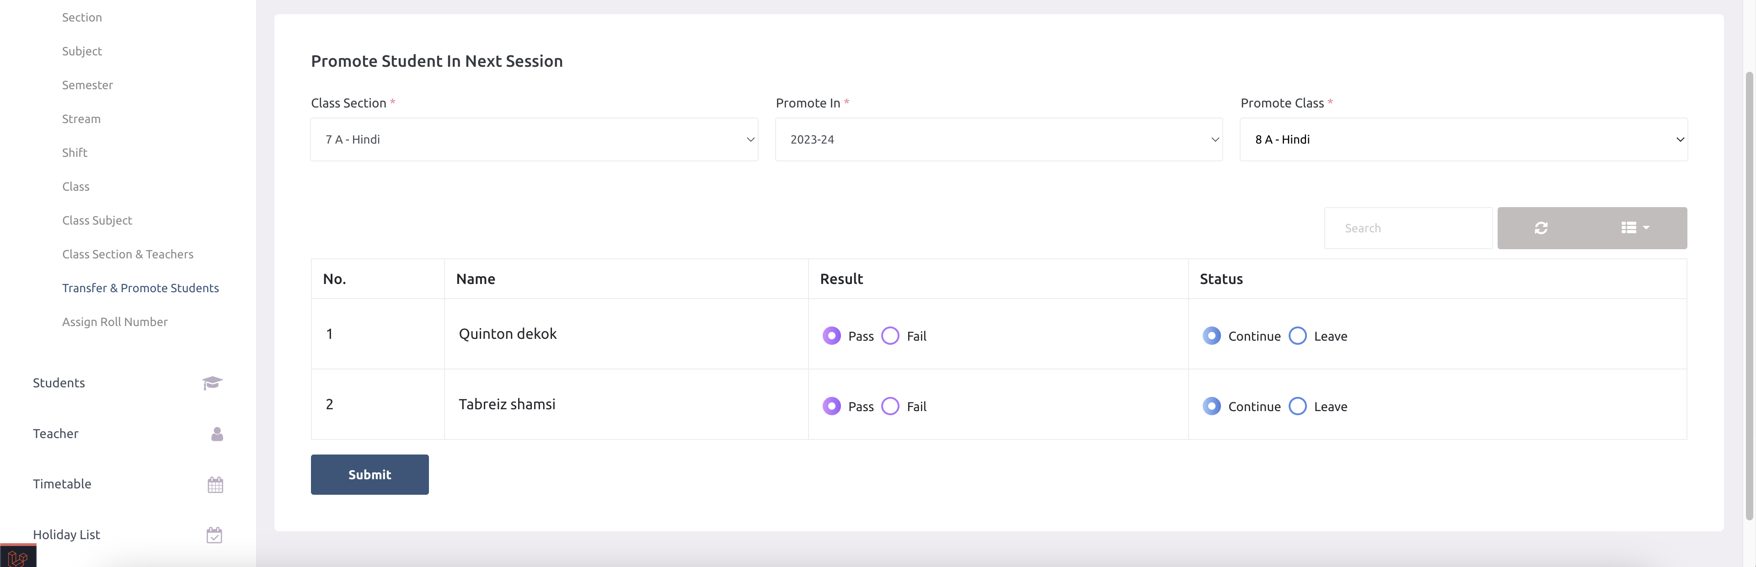Click the person icon beside Teacher
1756x567 pixels.
click(x=216, y=433)
